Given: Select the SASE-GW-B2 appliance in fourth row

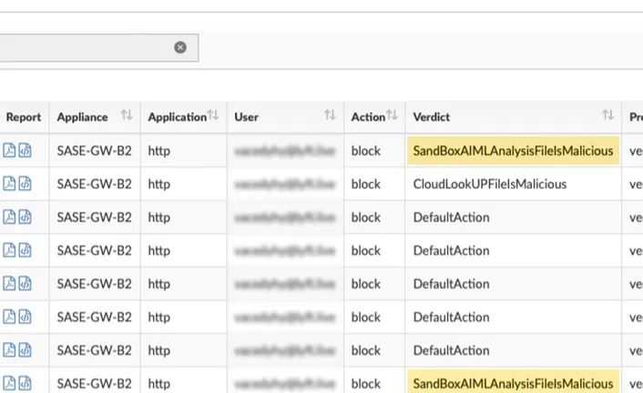Looking at the screenshot, I should [x=94, y=250].
